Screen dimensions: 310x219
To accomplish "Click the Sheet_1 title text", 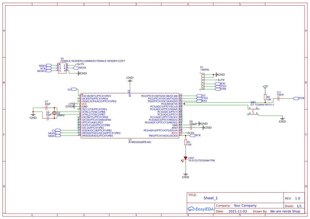I will coord(210,198).
